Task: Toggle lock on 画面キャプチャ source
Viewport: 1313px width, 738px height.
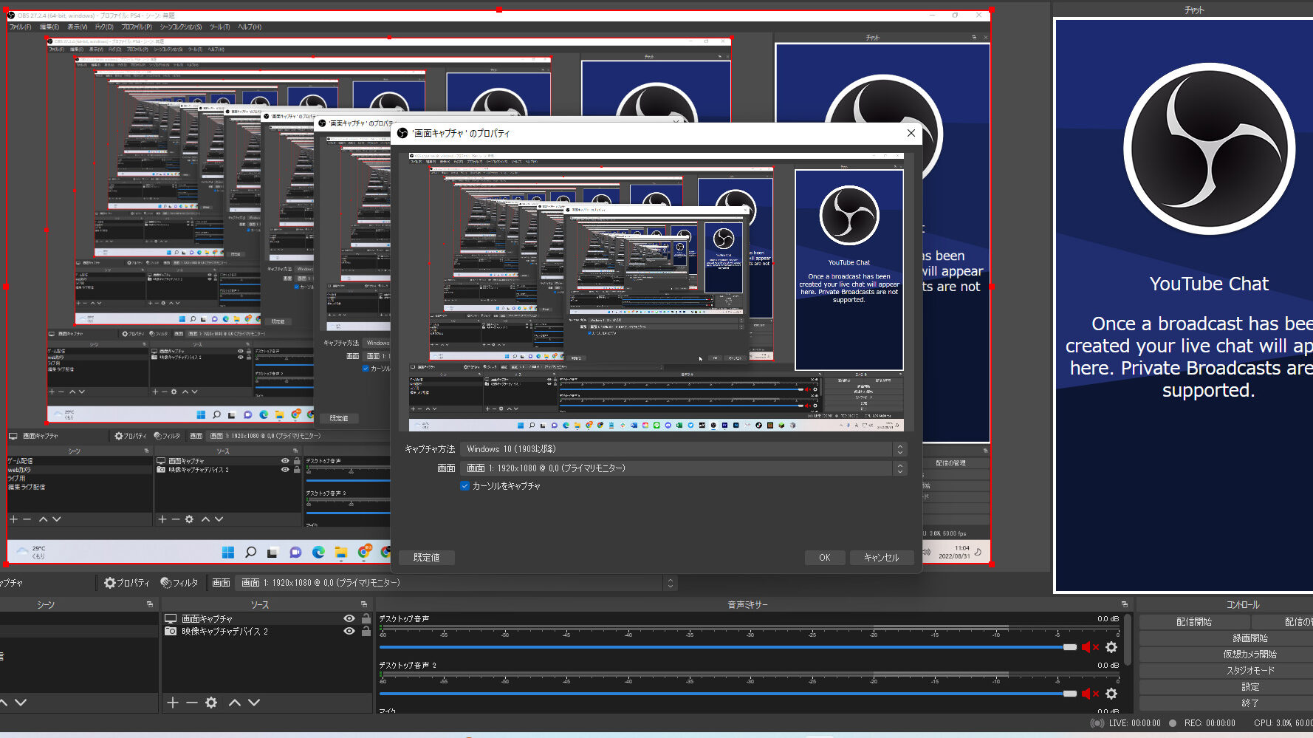Action: coord(366,618)
